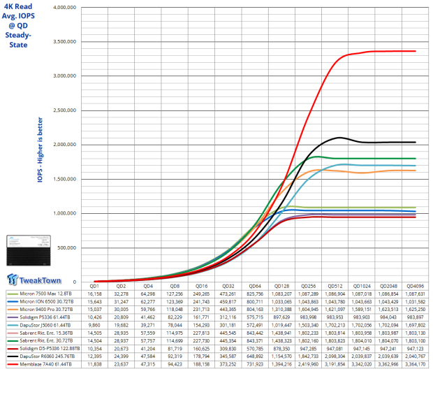Select the 'Memblaze 7A40 61.44TB' legend label
This screenshot has width=433, height=397.
click(x=46, y=364)
